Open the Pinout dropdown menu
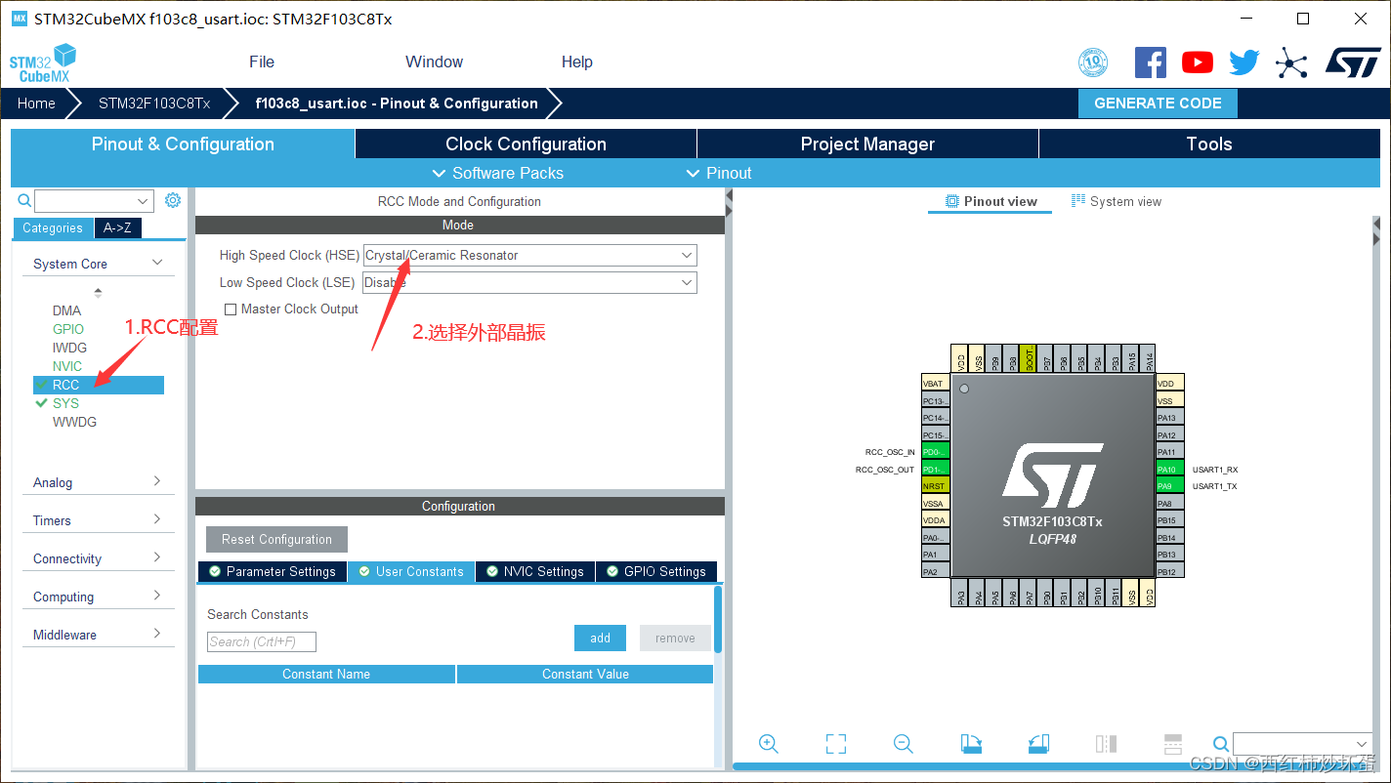Viewport: 1391px width, 783px height. pyautogui.click(x=719, y=173)
